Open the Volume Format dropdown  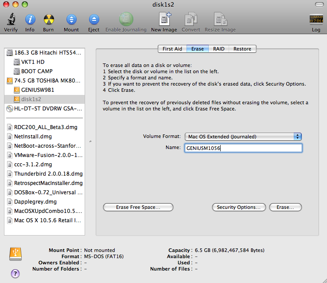pos(243,137)
